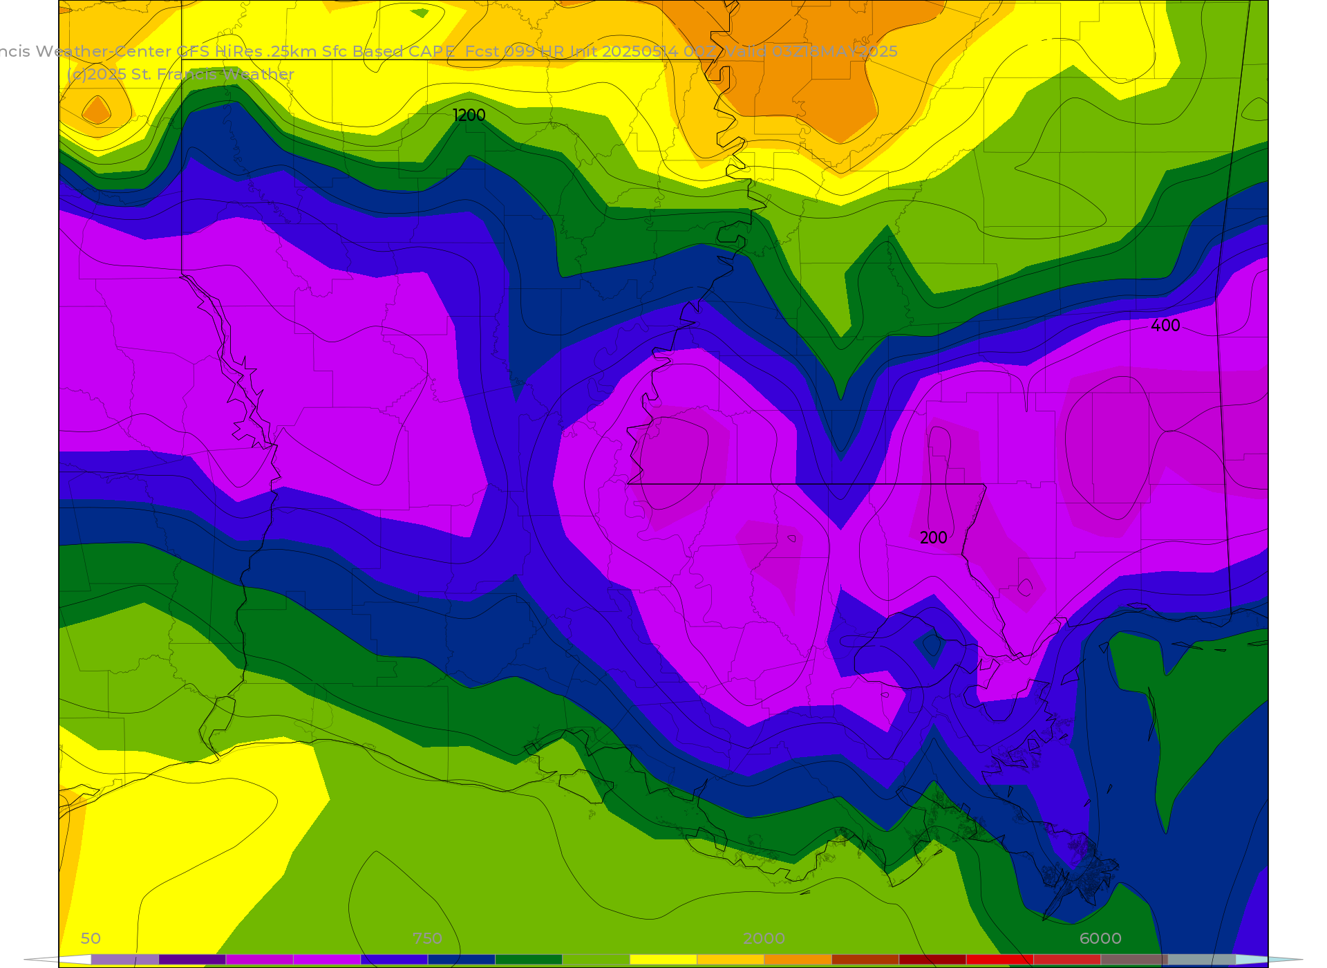Image resolution: width=1327 pixels, height=968 pixels.
Task: Select the dark green colorbar swatch
Action: pos(529,960)
